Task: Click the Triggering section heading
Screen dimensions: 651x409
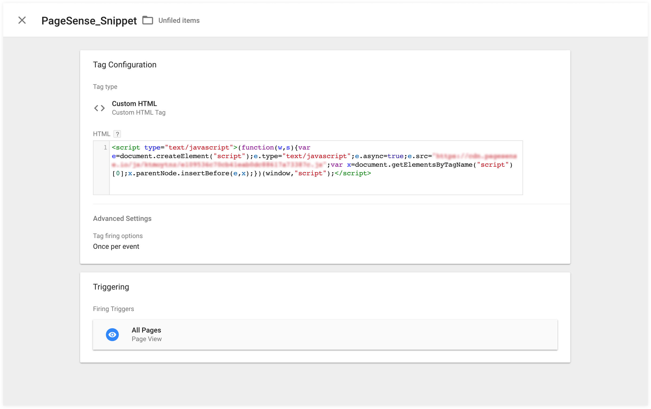Action: [111, 287]
